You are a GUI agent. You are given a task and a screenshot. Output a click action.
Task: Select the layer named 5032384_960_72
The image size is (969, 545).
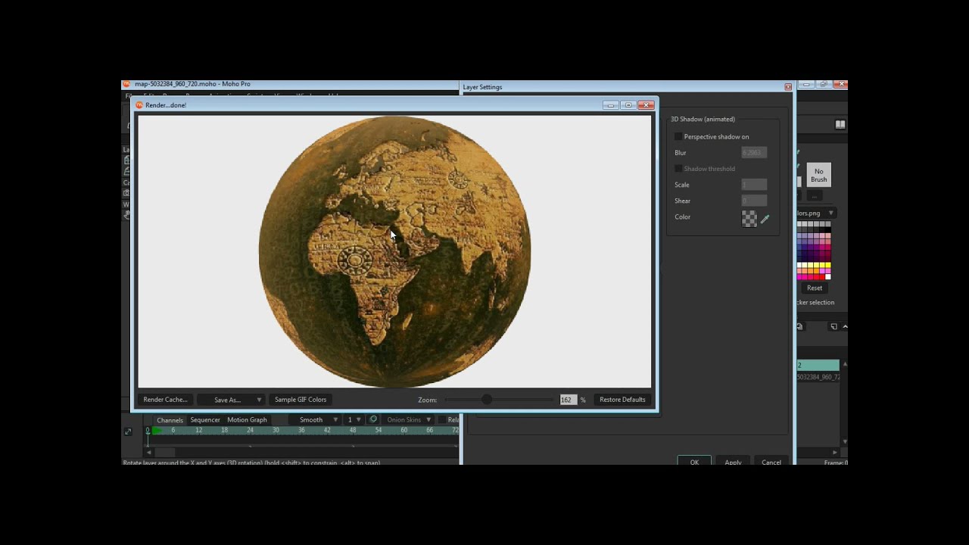pyautogui.click(x=818, y=377)
